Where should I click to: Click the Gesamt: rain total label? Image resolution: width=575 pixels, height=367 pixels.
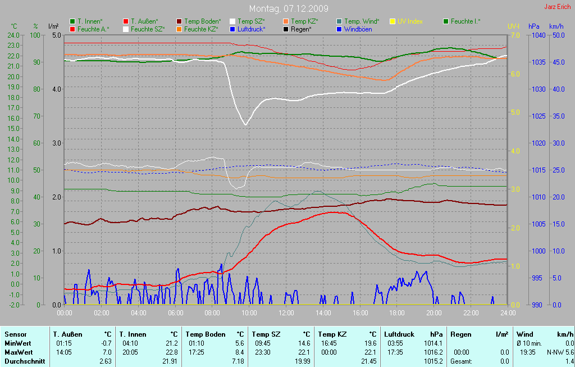[462, 361]
